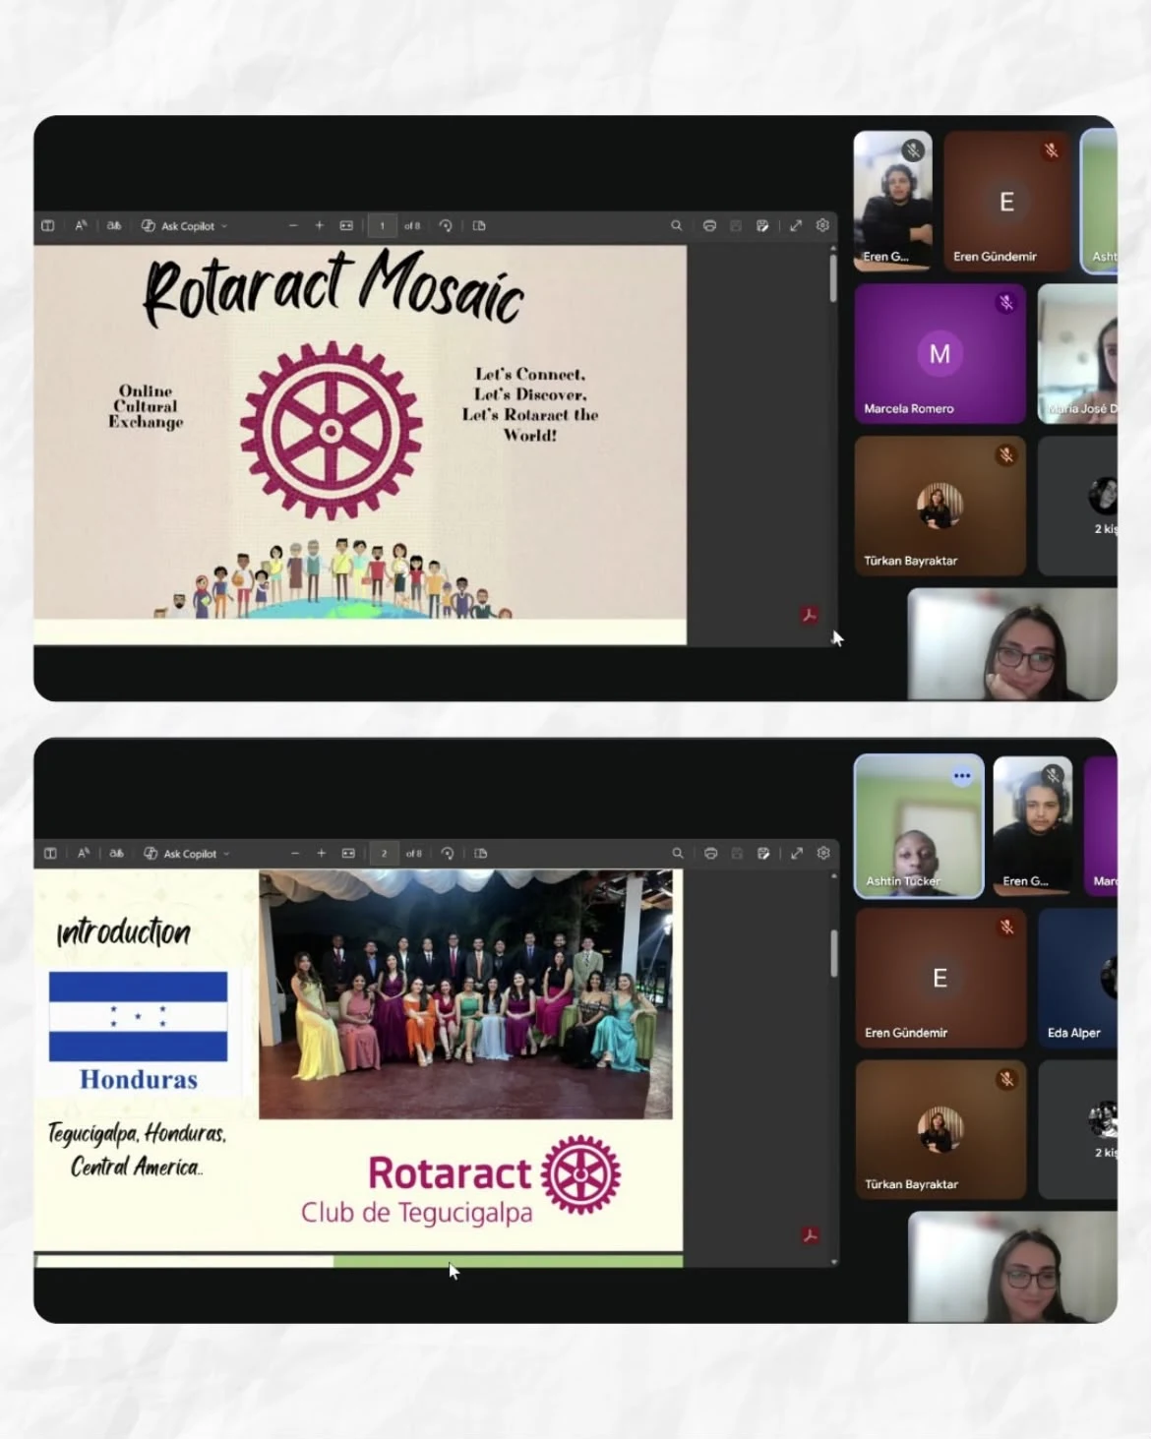This screenshot has width=1151, height=1439.
Task: Click the "Rotaract Mosaic" title text
Action: click(333, 288)
